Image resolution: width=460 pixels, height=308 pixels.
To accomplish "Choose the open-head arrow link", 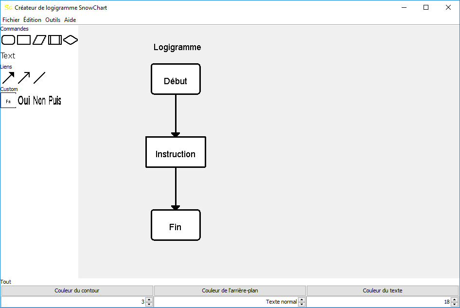I will pos(24,78).
